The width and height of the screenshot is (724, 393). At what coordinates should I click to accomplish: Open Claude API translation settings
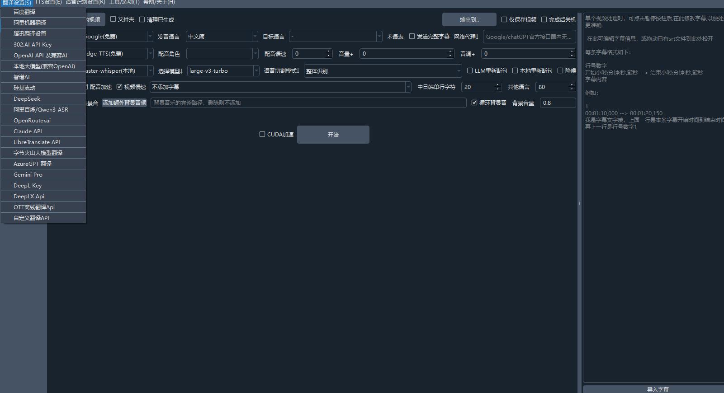[28, 131]
